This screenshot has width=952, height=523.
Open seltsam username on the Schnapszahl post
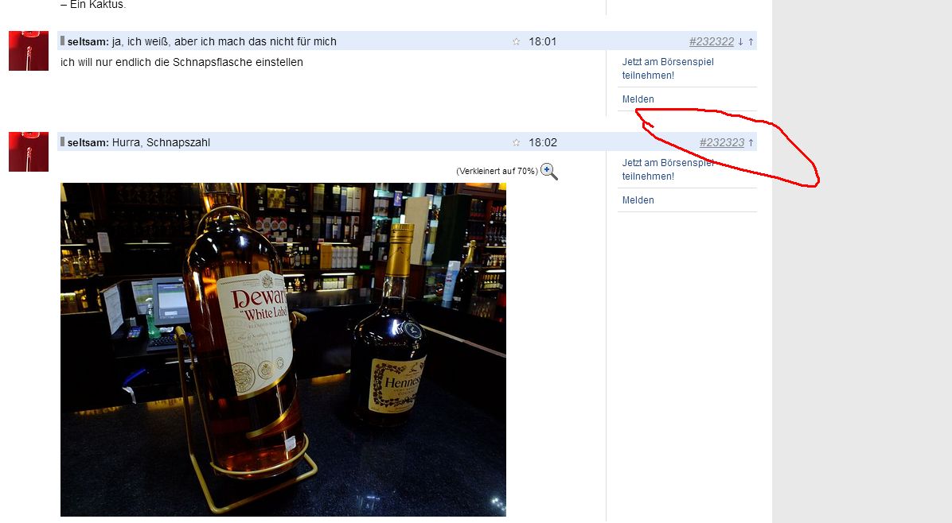click(88, 143)
